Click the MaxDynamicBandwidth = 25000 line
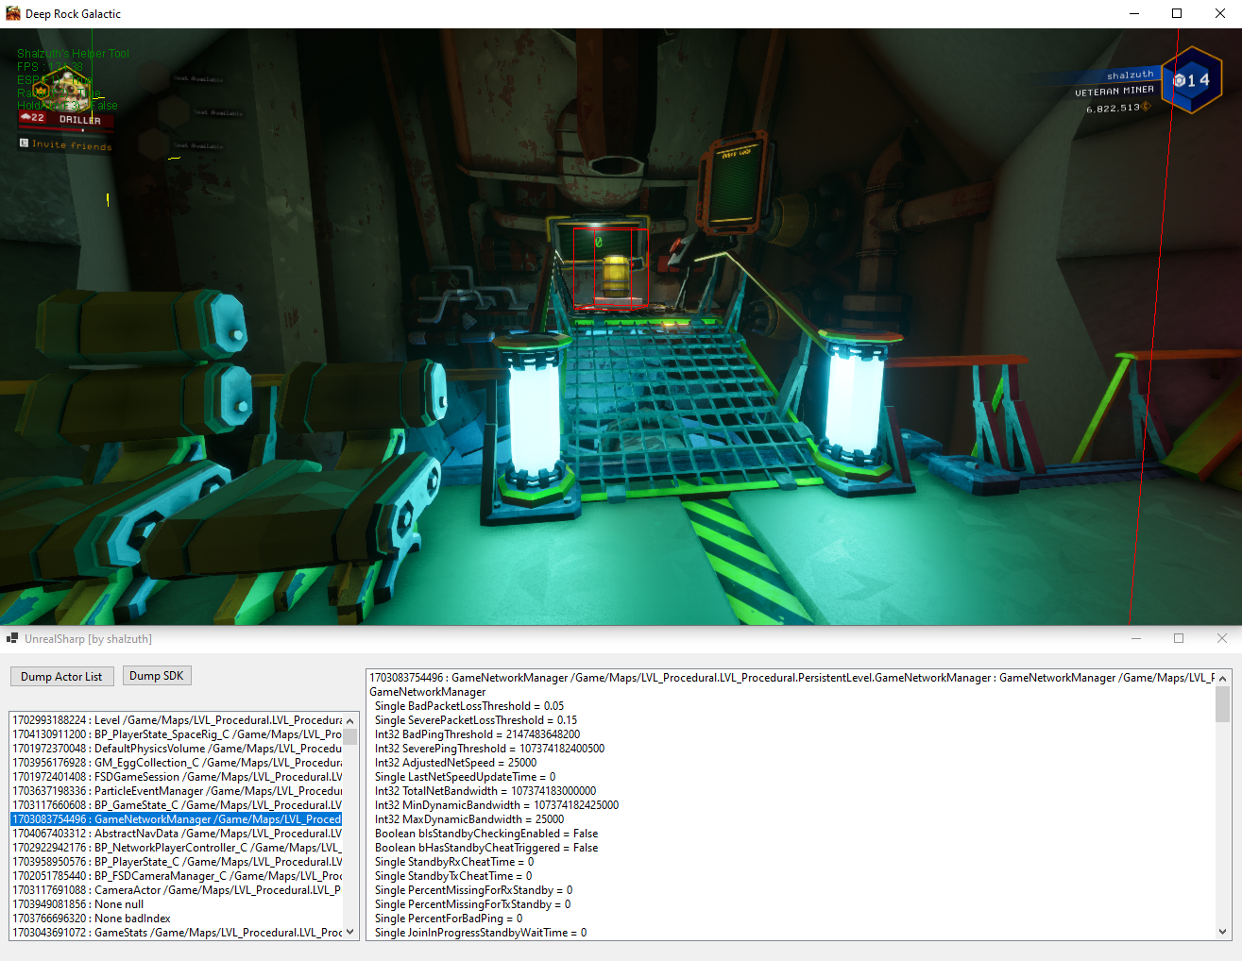Viewport: 1242px width, 961px height. [x=469, y=819]
